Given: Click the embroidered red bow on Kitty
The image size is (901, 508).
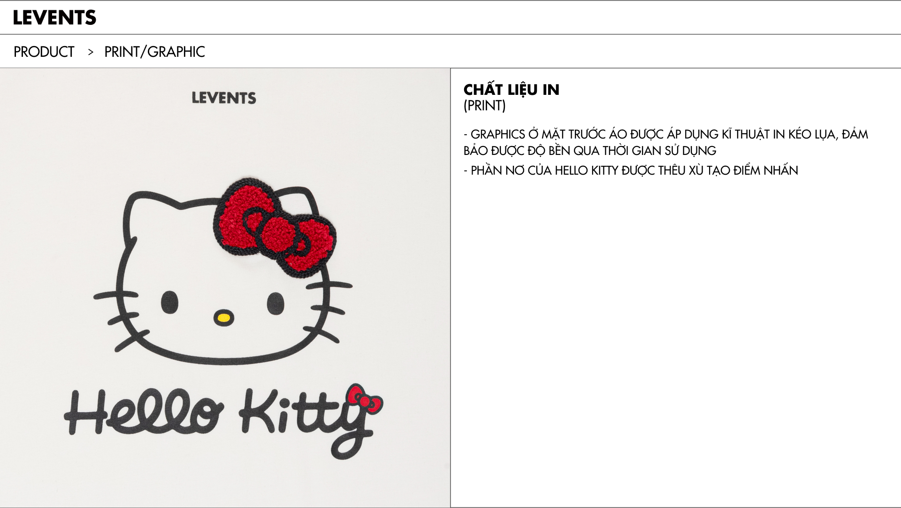Looking at the screenshot, I should pyautogui.click(x=275, y=228).
